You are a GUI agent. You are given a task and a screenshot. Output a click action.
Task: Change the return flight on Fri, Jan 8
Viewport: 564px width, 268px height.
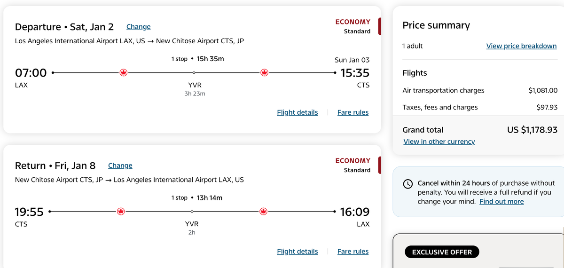coord(120,166)
